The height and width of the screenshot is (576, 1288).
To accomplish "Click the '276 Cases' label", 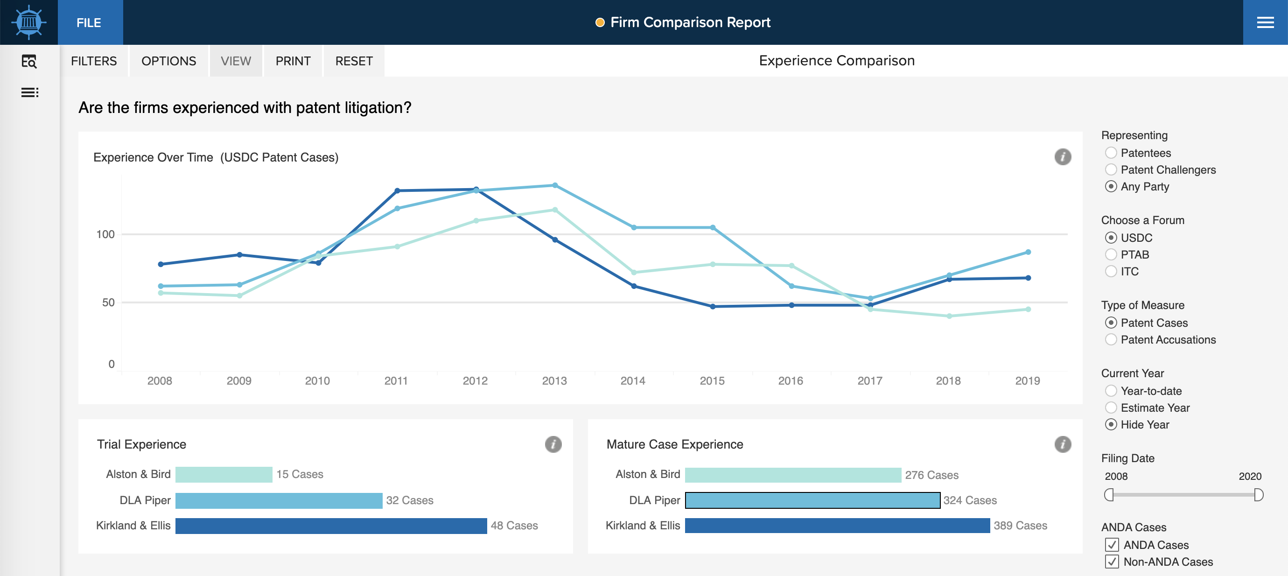I will (x=931, y=475).
